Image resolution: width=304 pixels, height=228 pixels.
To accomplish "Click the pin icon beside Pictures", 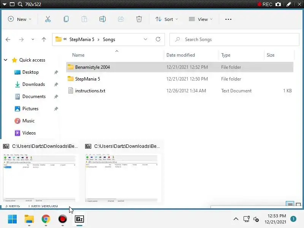I will 56,109.
